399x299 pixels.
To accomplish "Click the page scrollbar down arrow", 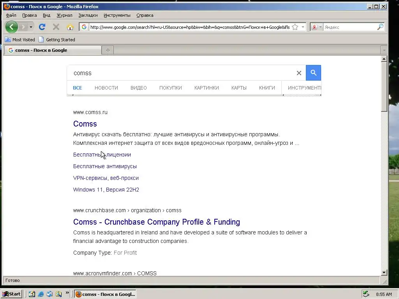I will tap(384, 273).
